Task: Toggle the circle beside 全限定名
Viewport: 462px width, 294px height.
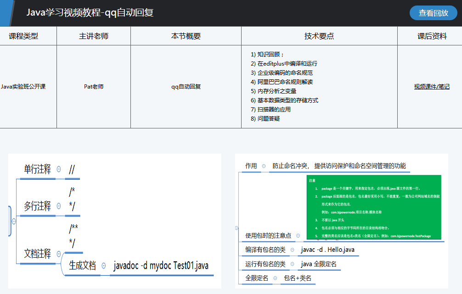Action: pos(275,278)
